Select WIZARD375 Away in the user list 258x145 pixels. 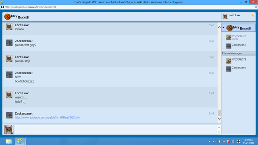[x=239, y=37]
